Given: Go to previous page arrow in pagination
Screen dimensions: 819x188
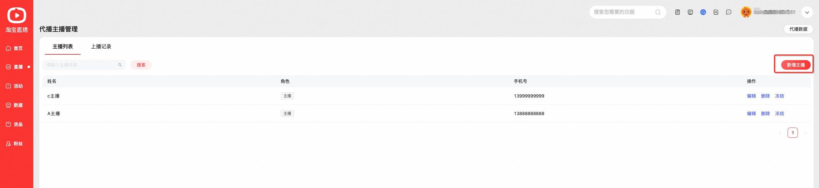Looking at the screenshot, I should coord(780,133).
